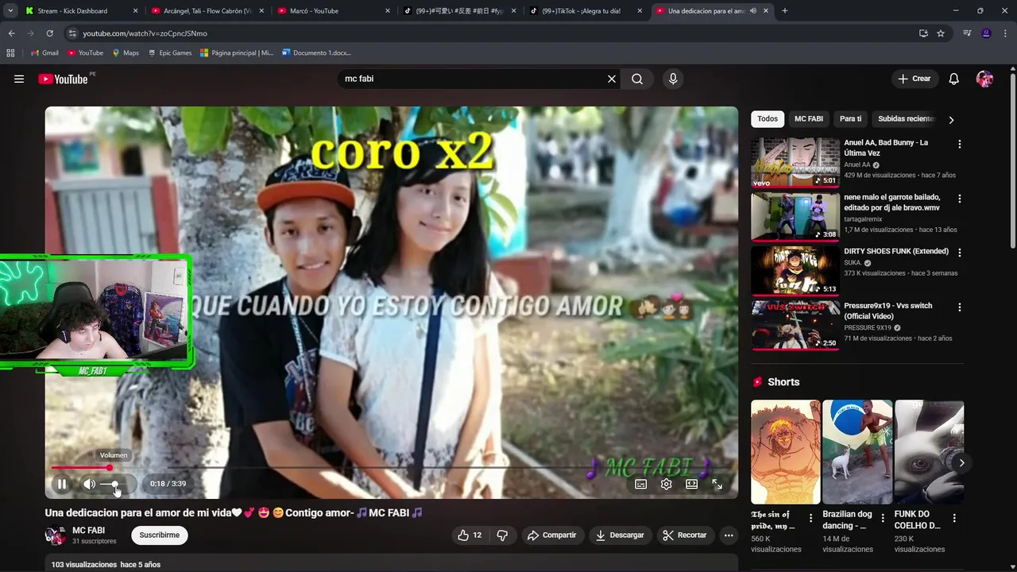Viewport: 1017px width, 572px height.
Task: Share the video via Compartir
Action: point(552,535)
